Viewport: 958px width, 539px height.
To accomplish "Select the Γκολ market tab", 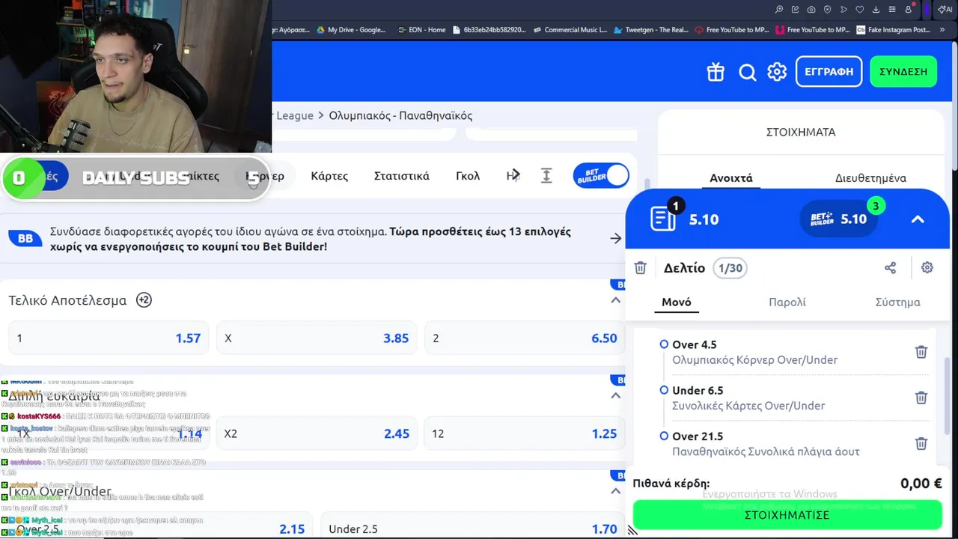I will 468,176.
